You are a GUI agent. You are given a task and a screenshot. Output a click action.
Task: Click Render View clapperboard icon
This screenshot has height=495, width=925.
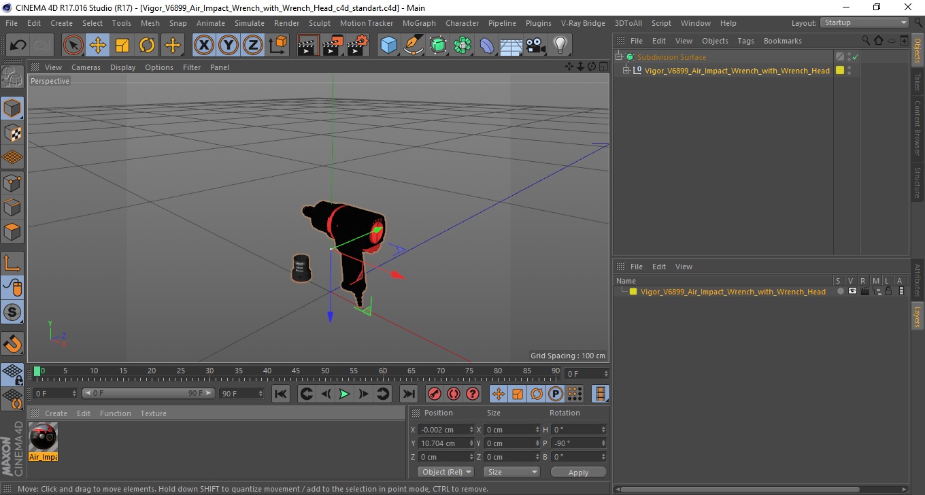tap(308, 46)
